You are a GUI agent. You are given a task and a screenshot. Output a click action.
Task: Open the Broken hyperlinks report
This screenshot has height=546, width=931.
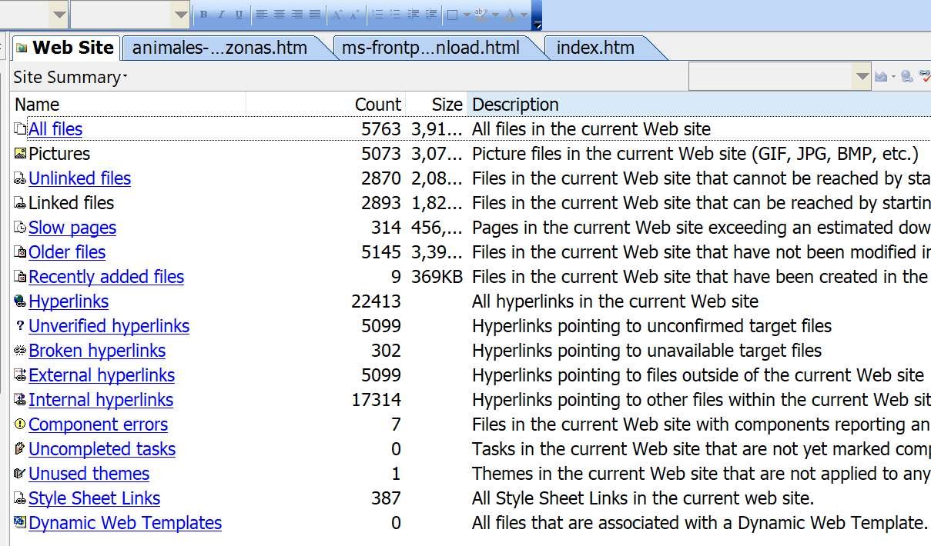click(x=97, y=351)
